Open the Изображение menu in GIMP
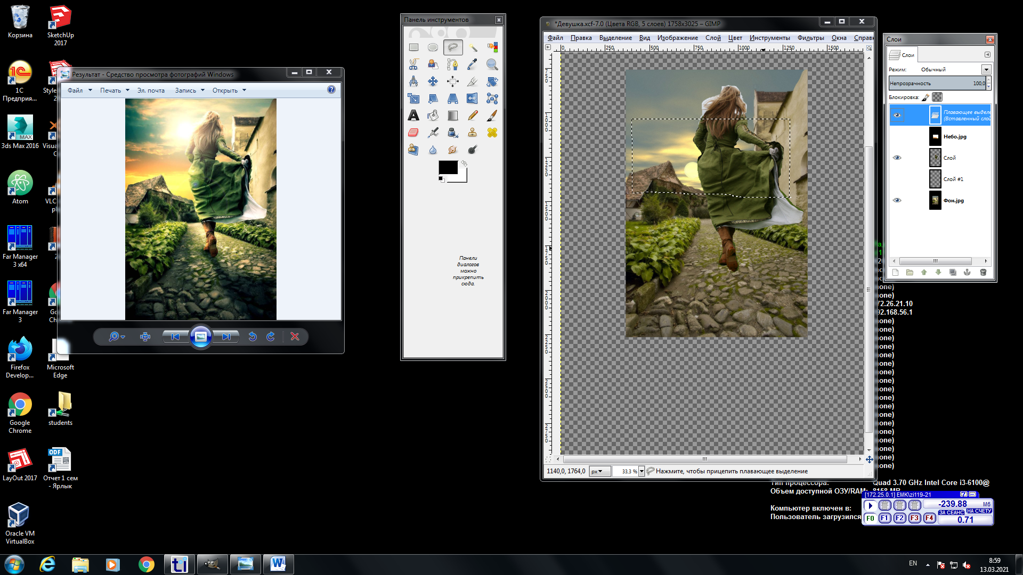 677,38
